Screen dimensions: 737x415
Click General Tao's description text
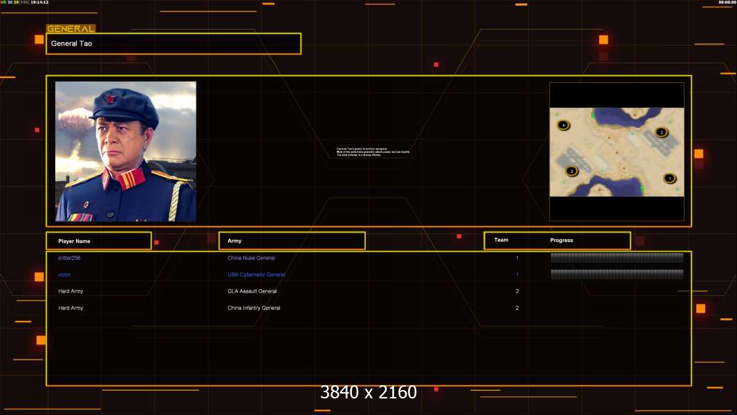(373, 151)
